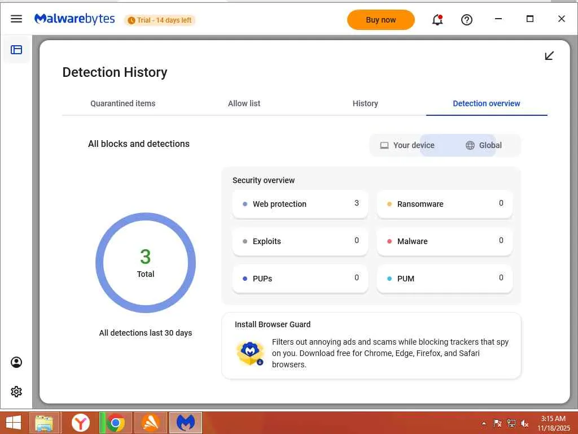Viewport: 578px width, 434px height.
Task: Open Google Chrome from the taskbar
Action: pos(116,423)
